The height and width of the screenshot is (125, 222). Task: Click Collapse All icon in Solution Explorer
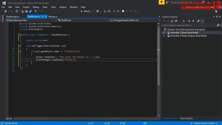(193, 21)
